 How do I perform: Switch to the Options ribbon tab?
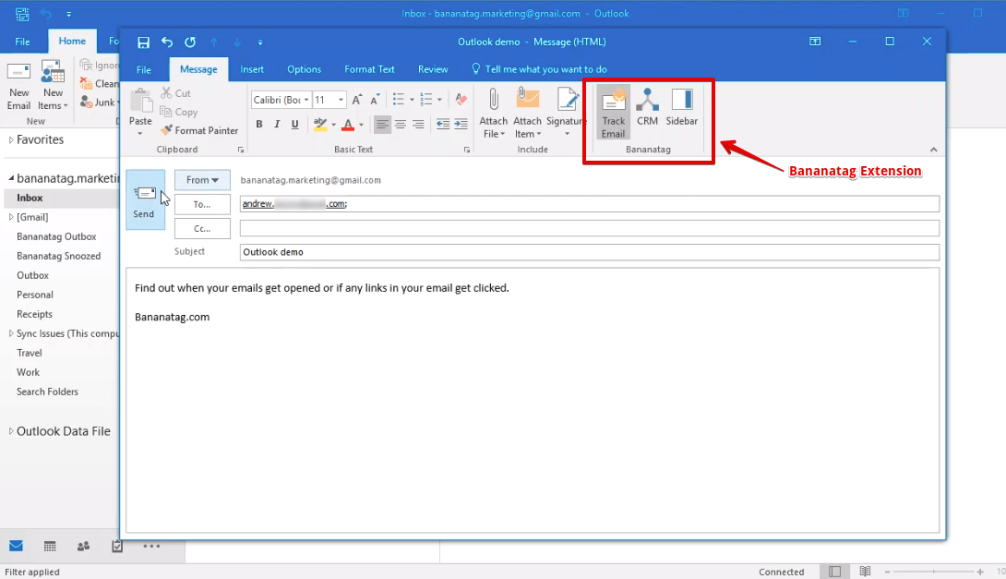click(305, 69)
